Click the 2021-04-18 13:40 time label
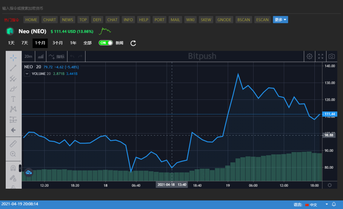The image size is (343, 209). 172,185
